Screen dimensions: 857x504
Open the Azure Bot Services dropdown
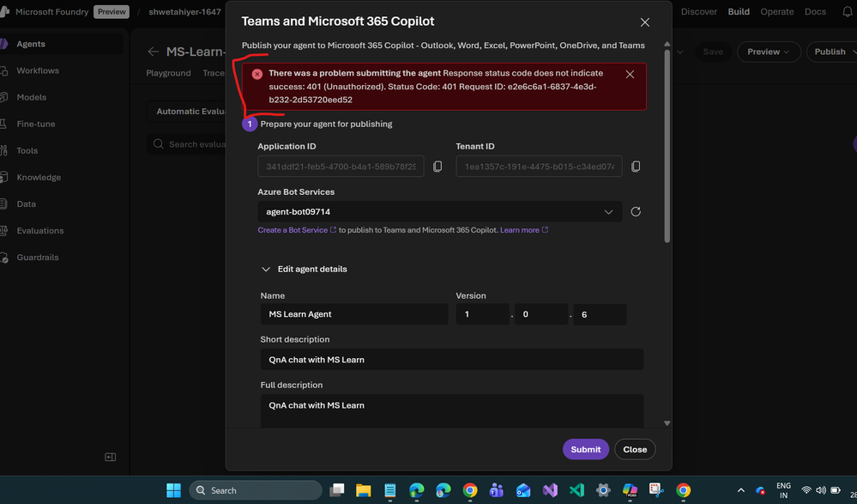[x=440, y=212]
